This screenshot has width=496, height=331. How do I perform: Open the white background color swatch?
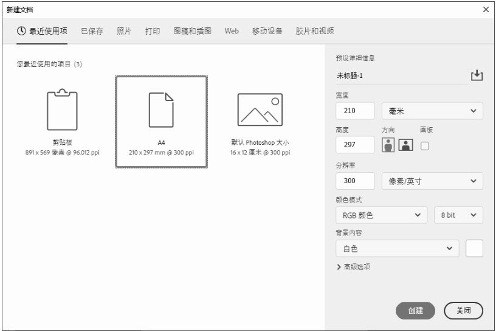tap(474, 248)
